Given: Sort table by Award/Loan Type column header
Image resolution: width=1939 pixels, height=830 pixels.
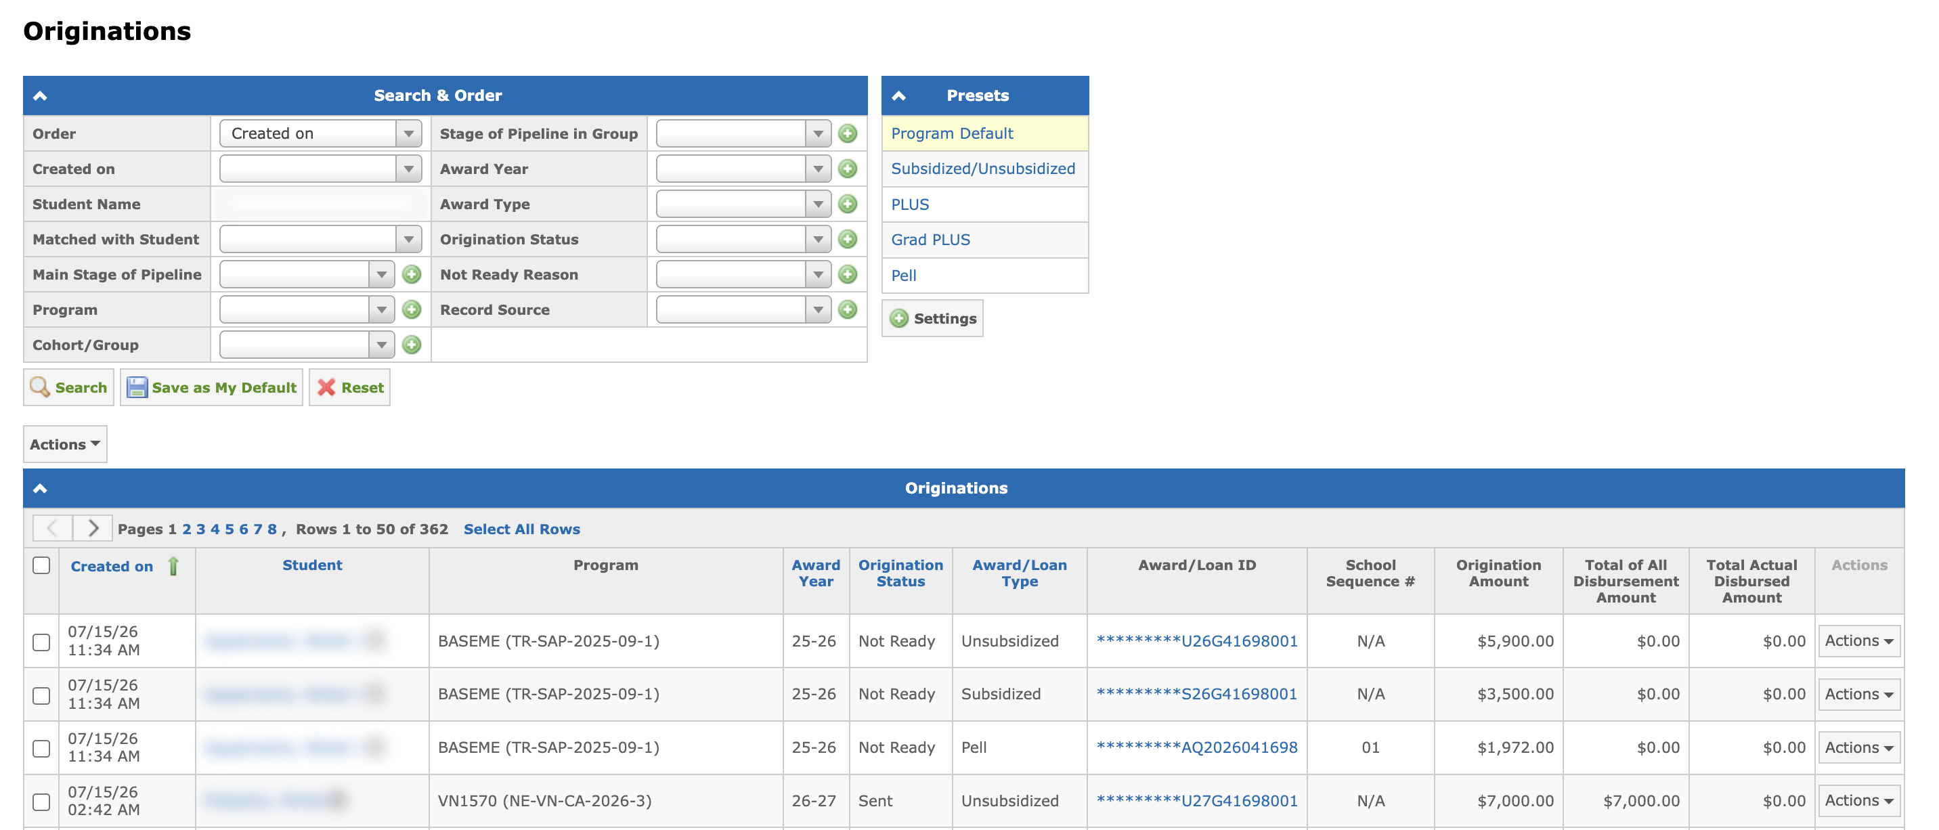Looking at the screenshot, I should [x=1019, y=573].
